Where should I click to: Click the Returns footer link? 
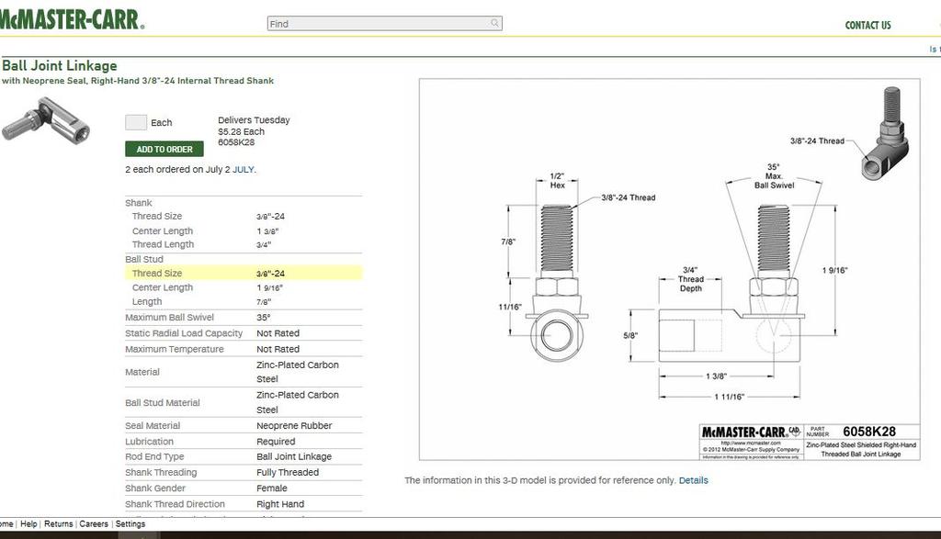58,523
